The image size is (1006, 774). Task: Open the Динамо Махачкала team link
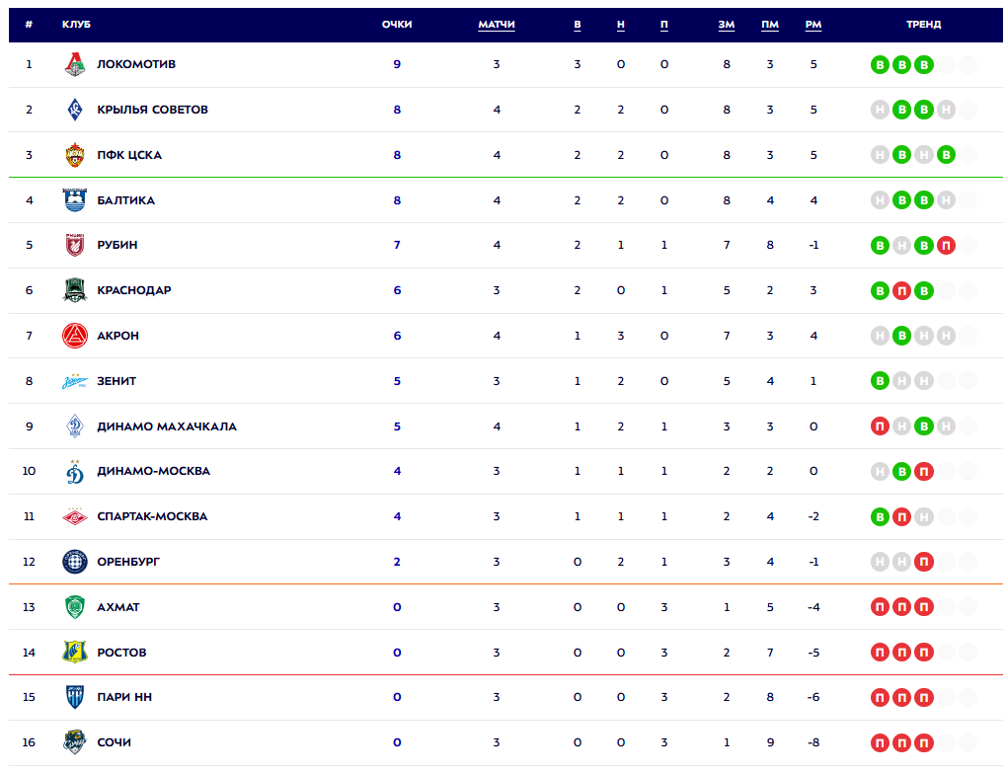coord(167,426)
